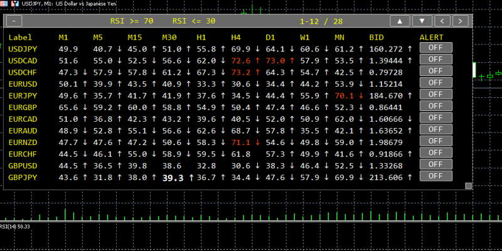
Task: Click the RSI(14) 50.33 indicator label
Action: pos(14,227)
